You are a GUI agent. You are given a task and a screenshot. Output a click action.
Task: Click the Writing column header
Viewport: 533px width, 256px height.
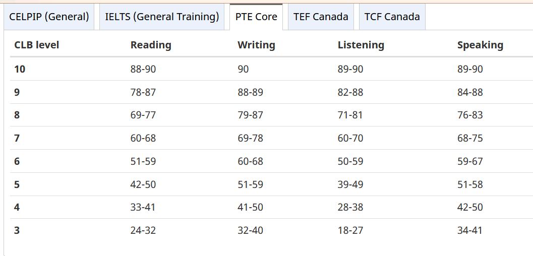(256, 45)
